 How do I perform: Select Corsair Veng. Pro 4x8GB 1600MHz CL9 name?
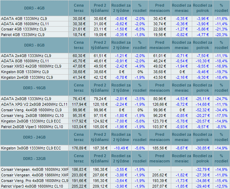coord(35,181)
